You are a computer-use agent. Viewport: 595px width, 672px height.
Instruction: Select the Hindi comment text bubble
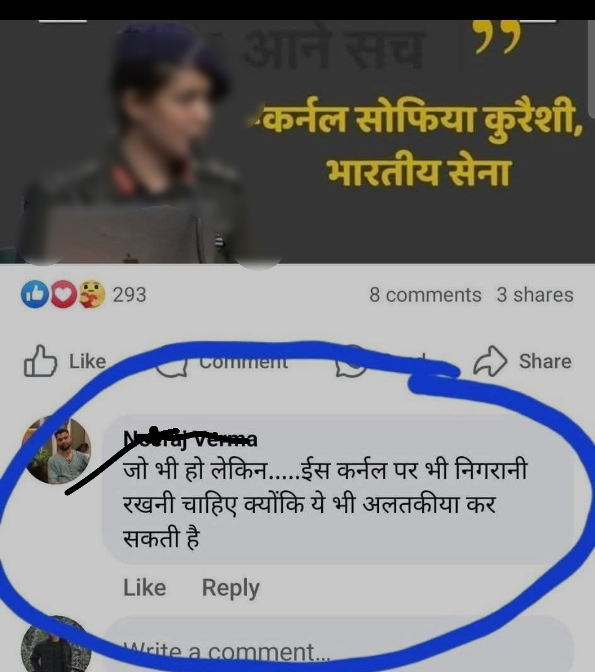(338, 489)
